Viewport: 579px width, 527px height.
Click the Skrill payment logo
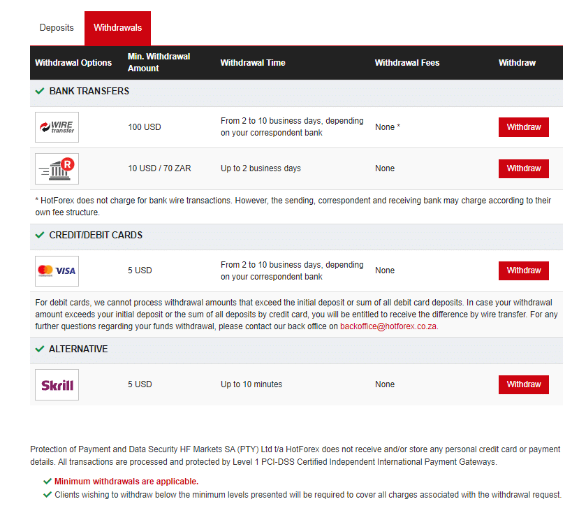click(x=57, y=384)
